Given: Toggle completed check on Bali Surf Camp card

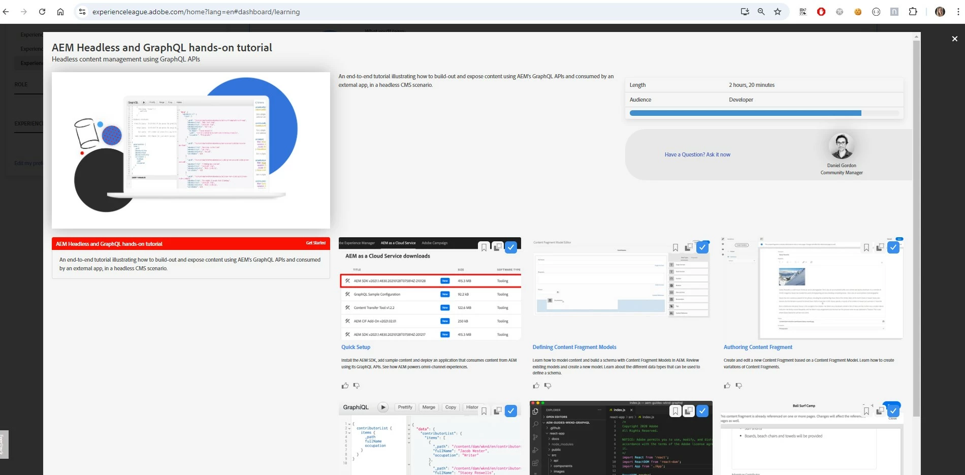Looking at the screenshot, I should click(x=893, y=411).
